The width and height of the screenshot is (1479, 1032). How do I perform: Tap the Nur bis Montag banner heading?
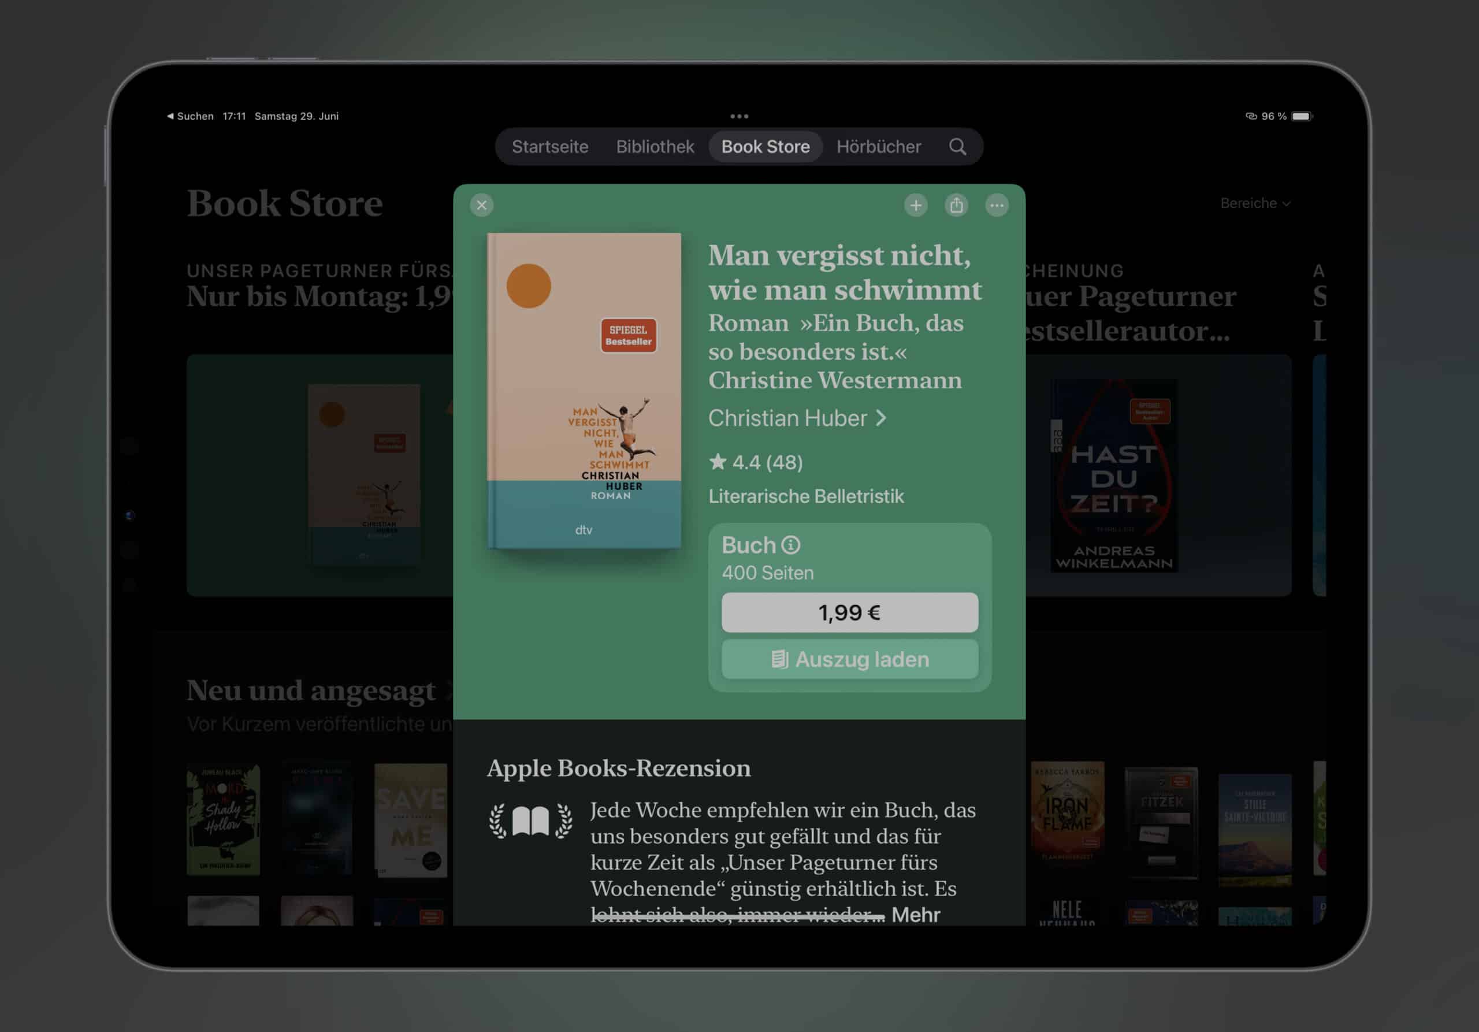(x=319, y=296)
